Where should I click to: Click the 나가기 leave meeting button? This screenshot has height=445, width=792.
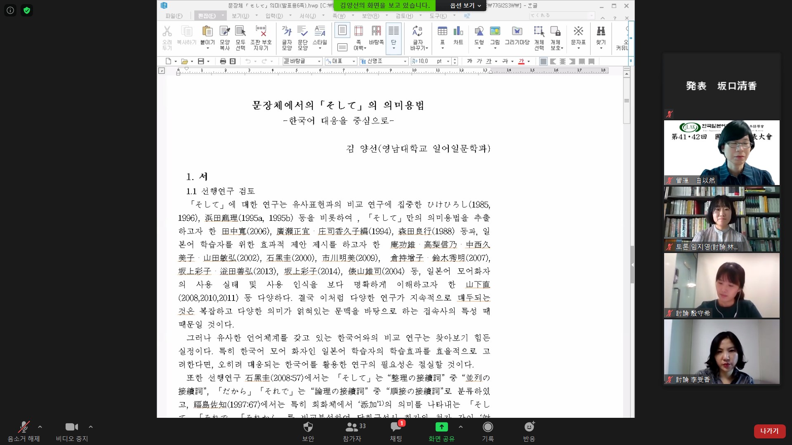(769, 431)
